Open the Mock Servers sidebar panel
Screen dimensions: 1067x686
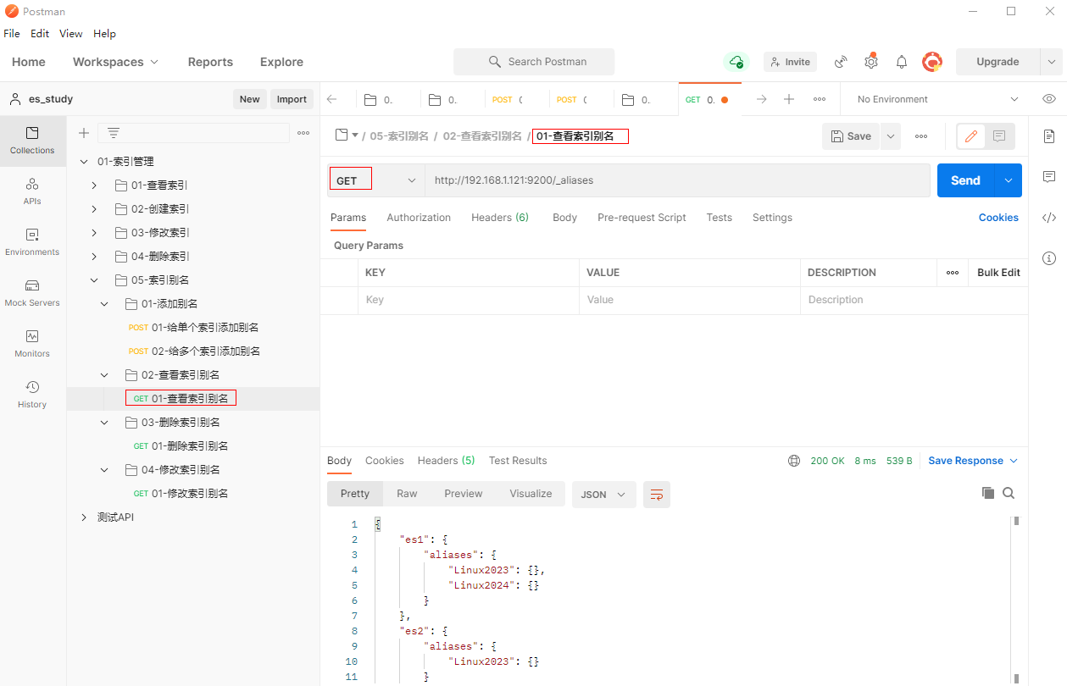coord(32,292)
